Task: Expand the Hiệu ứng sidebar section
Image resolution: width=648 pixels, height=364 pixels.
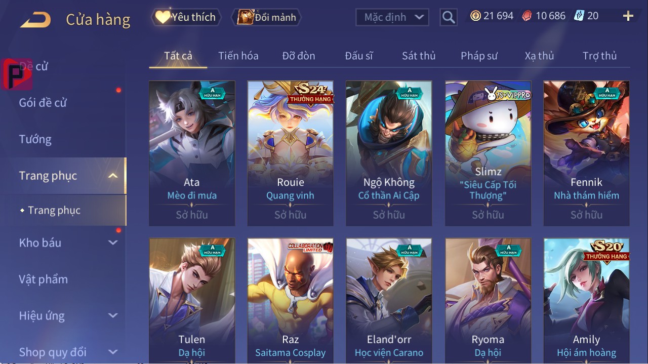Action: click(113, 315)
